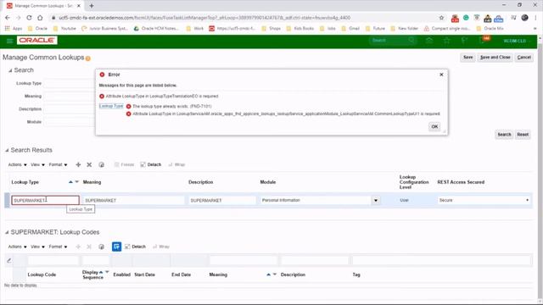Sort Display Sequence column ascending

[101, 272]
